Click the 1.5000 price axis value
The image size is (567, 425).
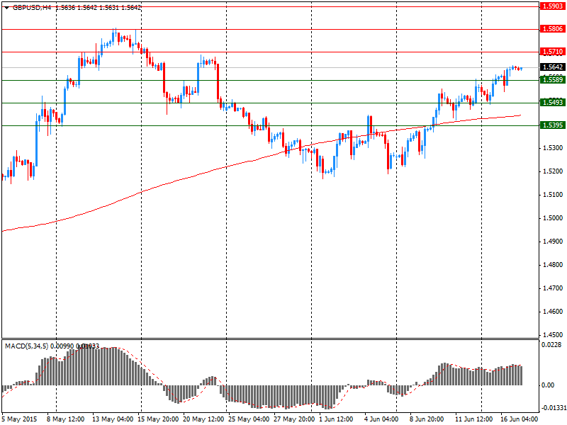coord(553,218)
